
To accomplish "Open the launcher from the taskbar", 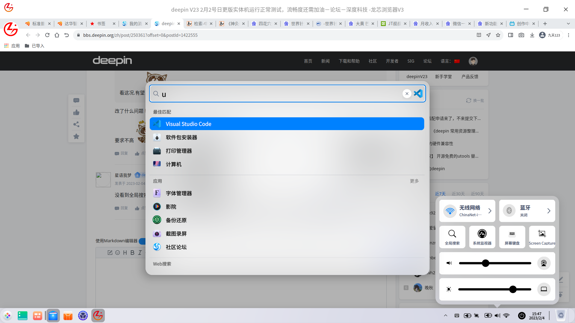I will (7, 316).
